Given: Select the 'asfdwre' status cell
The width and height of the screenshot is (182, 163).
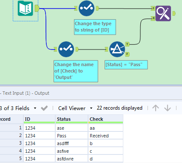Looking at the screenshot, I should point(71,159).
